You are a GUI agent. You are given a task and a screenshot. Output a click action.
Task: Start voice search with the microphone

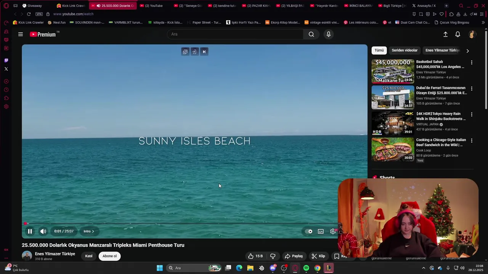tap(329, 34)
